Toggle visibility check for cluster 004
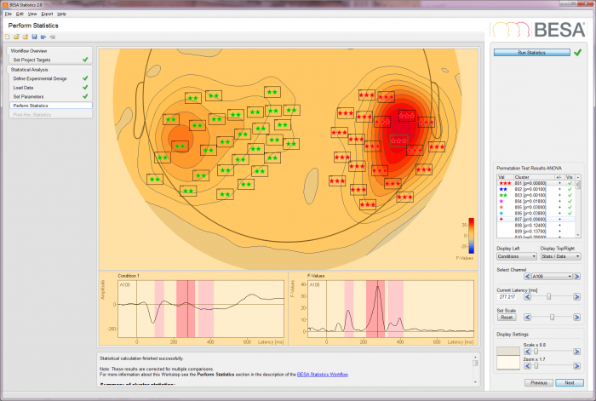The width and height of the screenshot is (596, 401). tap(570, 202)
